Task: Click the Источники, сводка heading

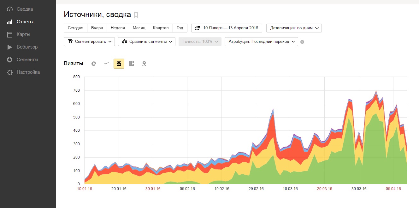Action: click(97, 14)
